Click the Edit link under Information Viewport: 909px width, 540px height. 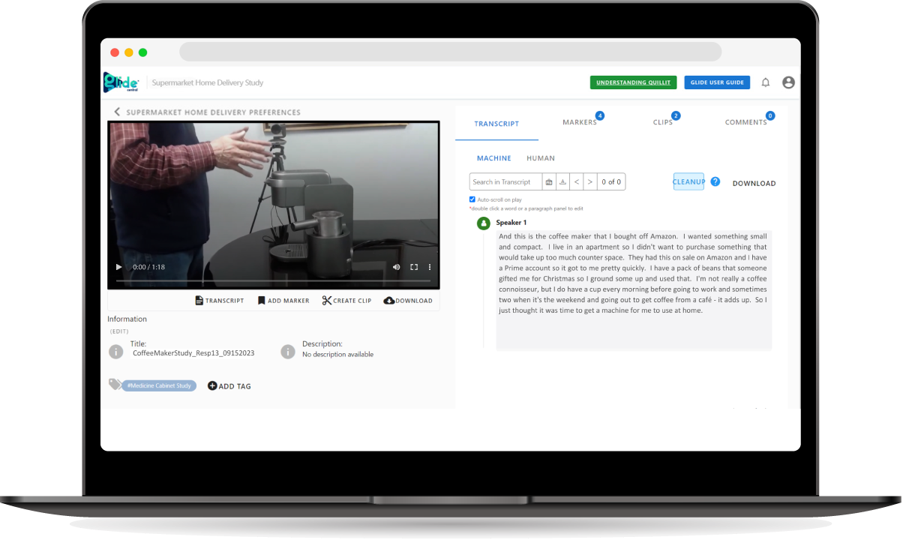click(118, 331)
